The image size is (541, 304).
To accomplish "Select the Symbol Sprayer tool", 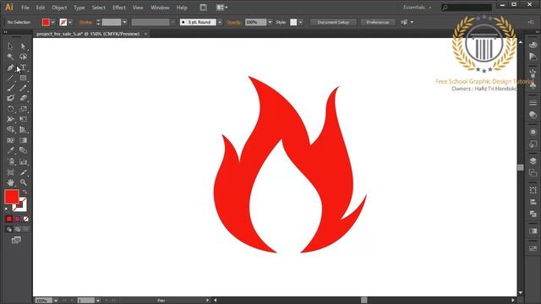I will [x=10, y=161].
